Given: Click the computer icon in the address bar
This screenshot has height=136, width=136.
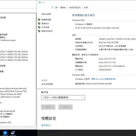Looking at the screenshot, I should [56, 7].
